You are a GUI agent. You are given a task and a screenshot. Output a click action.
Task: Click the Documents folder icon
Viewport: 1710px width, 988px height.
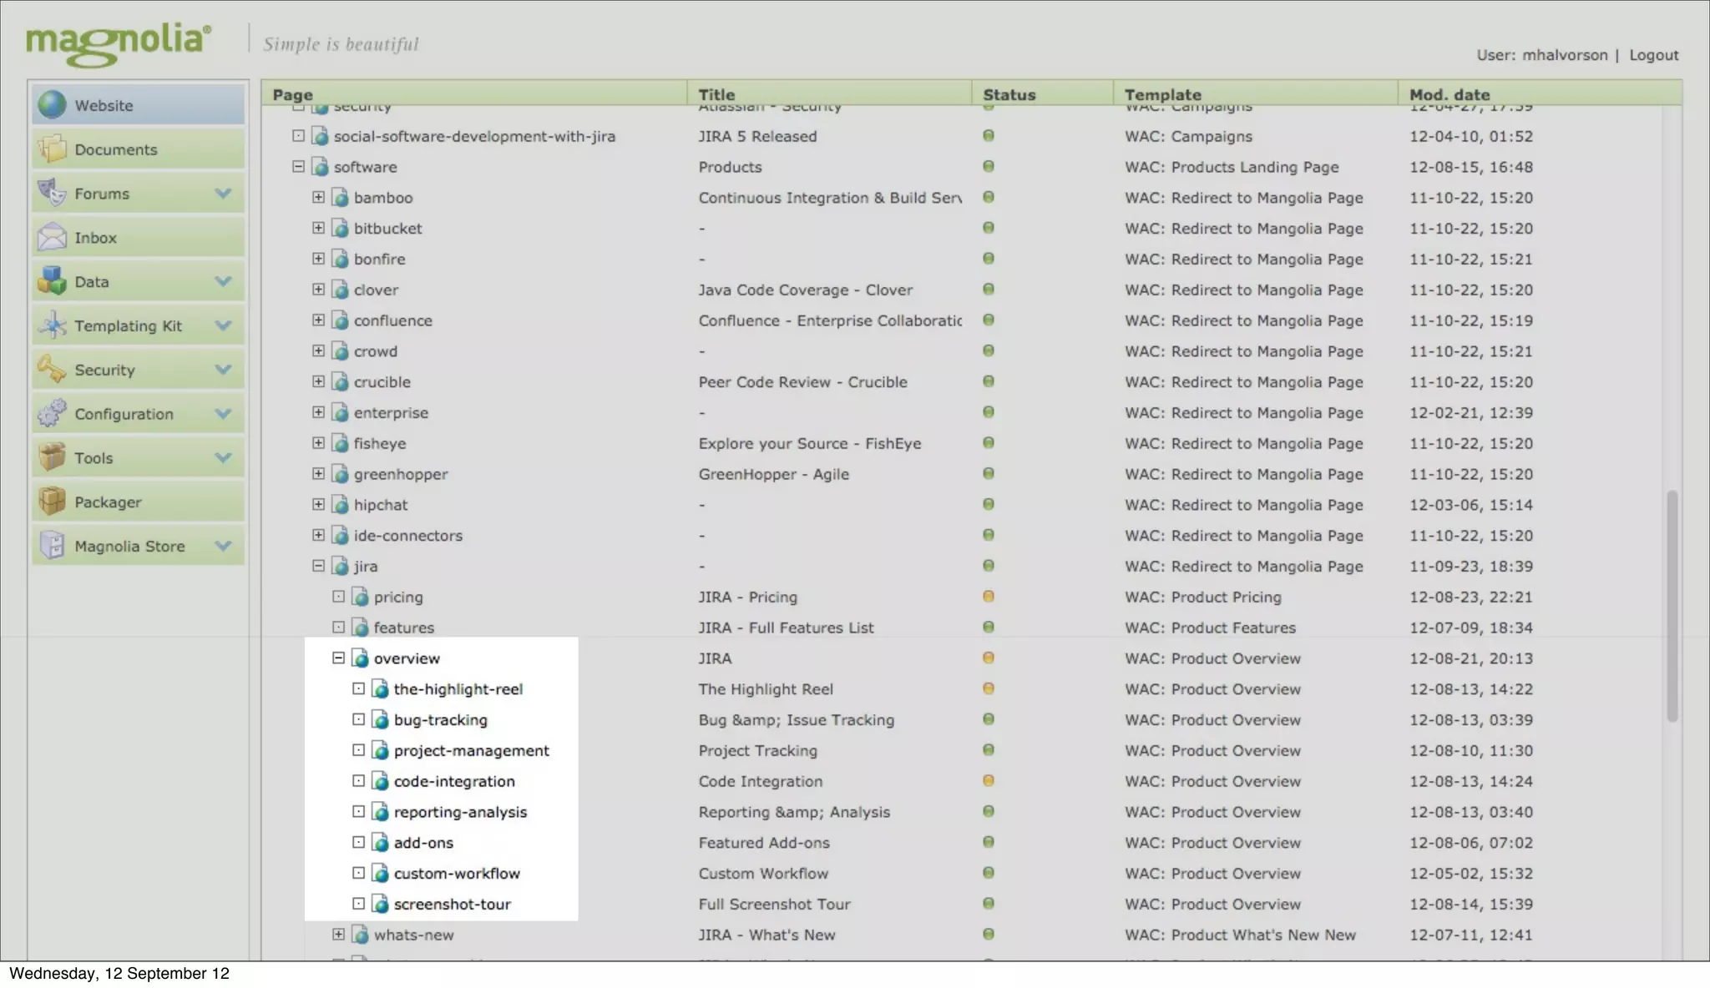(52, 149)
